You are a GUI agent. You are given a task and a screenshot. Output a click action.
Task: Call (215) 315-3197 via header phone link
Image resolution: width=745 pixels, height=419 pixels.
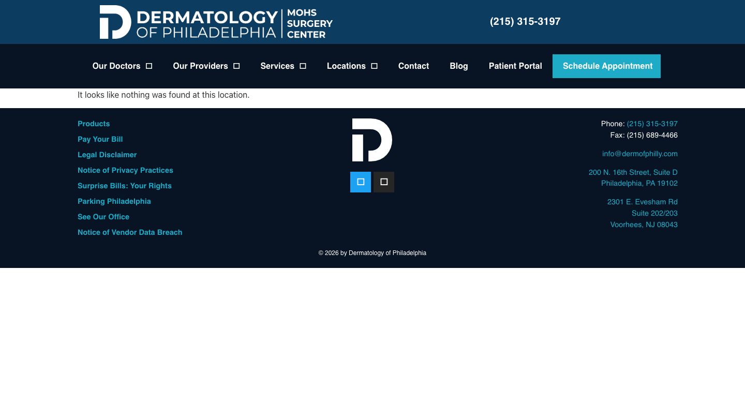tap(525, 21)
